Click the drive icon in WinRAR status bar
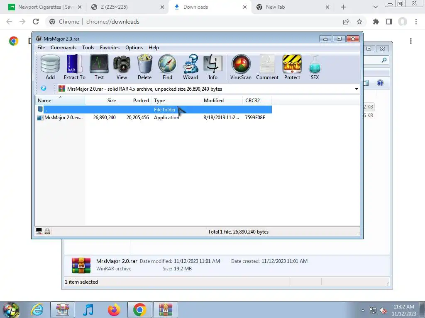The image size is (425, 318). click(39, 231)
